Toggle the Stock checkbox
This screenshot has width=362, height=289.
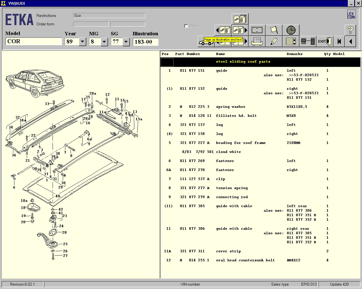pyautogui.click(x=186, y=26)
